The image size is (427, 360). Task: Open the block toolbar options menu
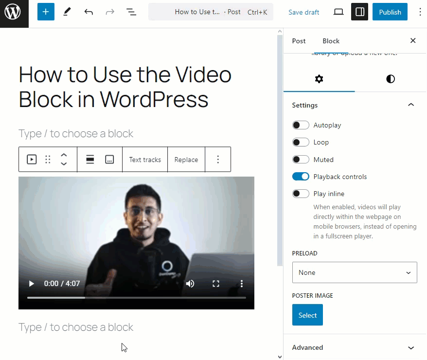(x=218, y=160)
